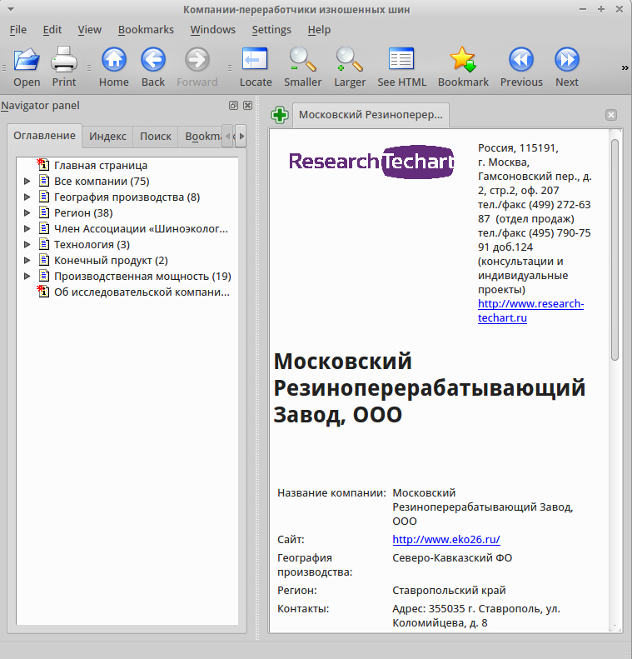632x659 pixels.
Task: Open the View menu
Action: coord(89,30)
